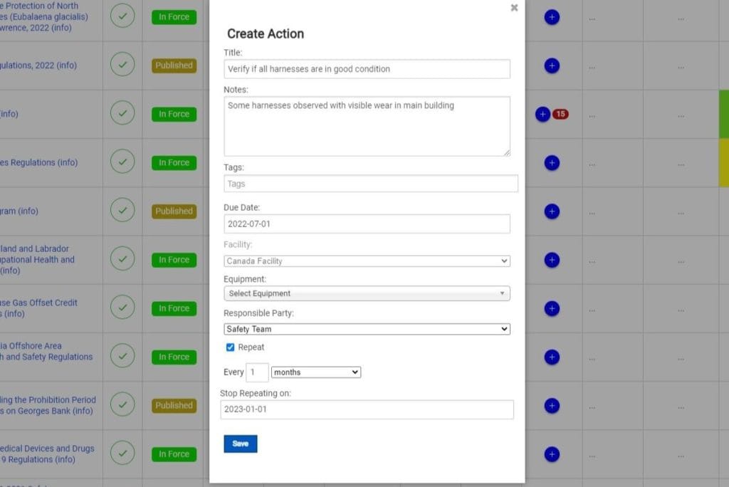Save the new action
The width and height of the screenshot is (729, 487).
coord(240,444)
